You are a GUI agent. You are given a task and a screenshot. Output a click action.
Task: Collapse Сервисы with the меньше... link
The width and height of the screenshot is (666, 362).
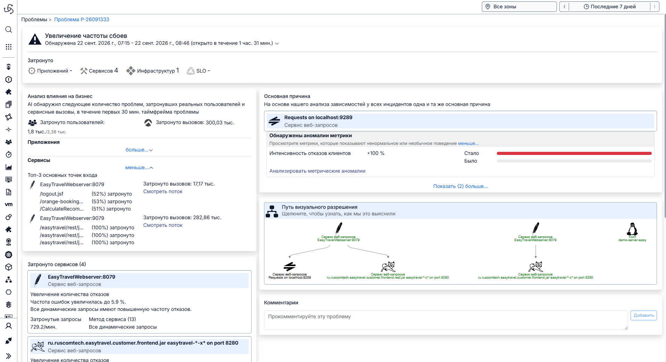tap(139, 167)
